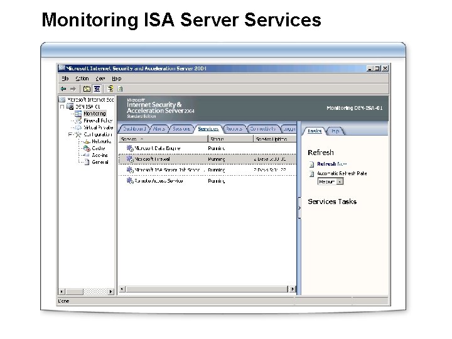
Task: Click the Cache node icon
Action: pyautogui.click(x=87, y=148)
